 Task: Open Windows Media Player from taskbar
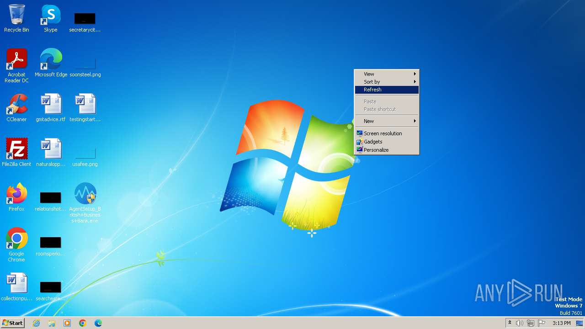tap(67, 323)
